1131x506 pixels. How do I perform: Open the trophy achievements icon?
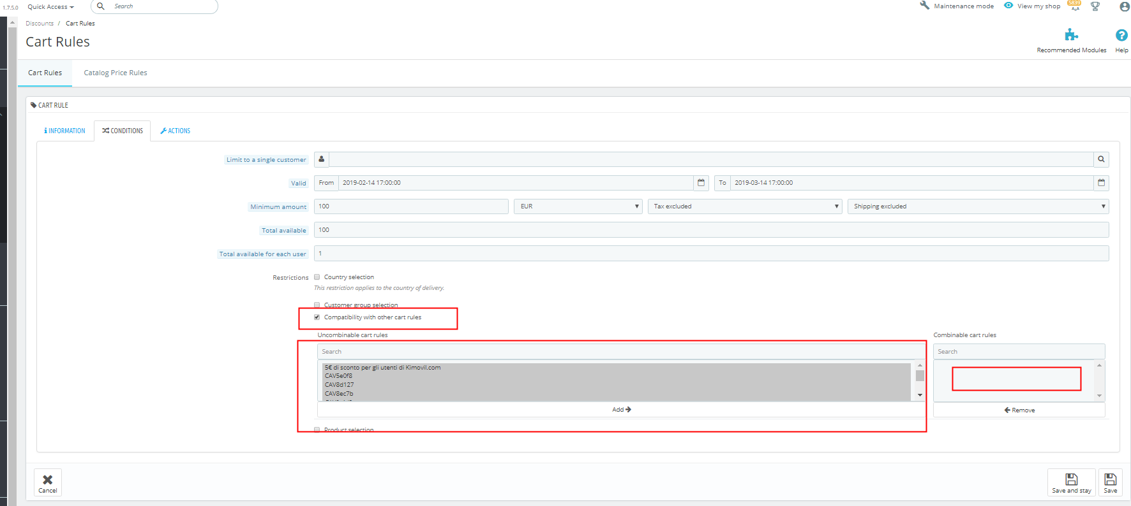[x=1095, y=6]
